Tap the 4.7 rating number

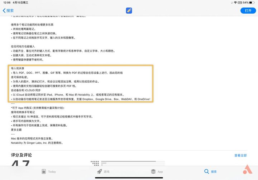pyautogui.click(x=20, y=163)
